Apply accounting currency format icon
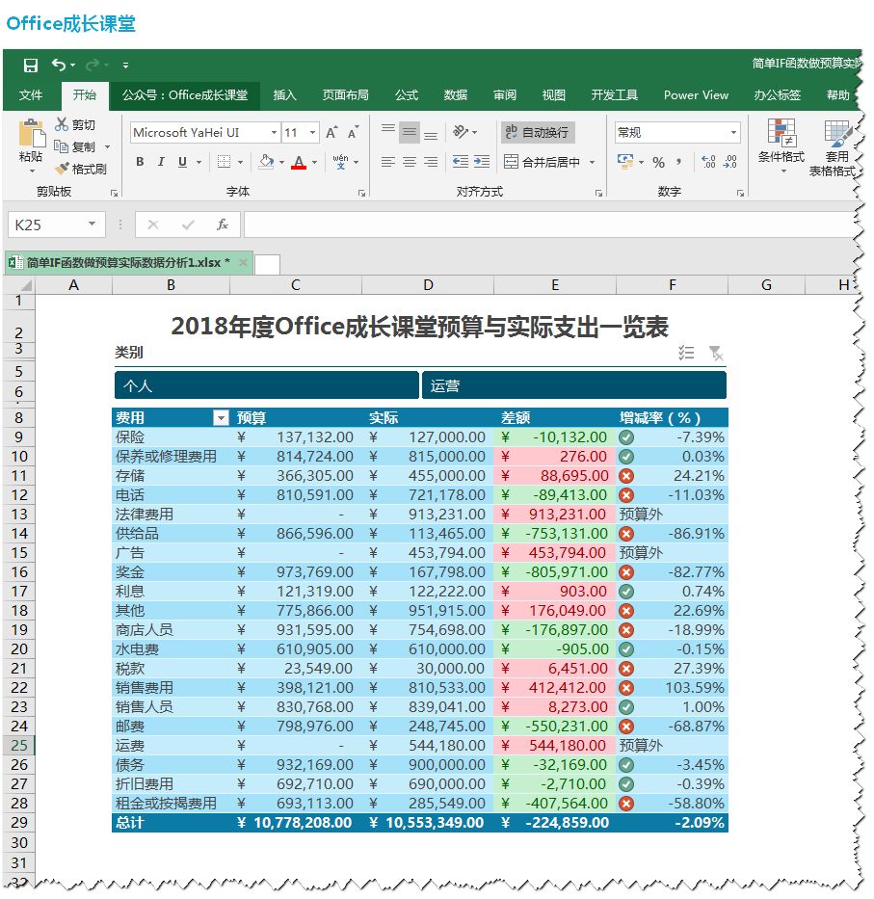This screenshot has width=874, height=899. tap(625, 161)
